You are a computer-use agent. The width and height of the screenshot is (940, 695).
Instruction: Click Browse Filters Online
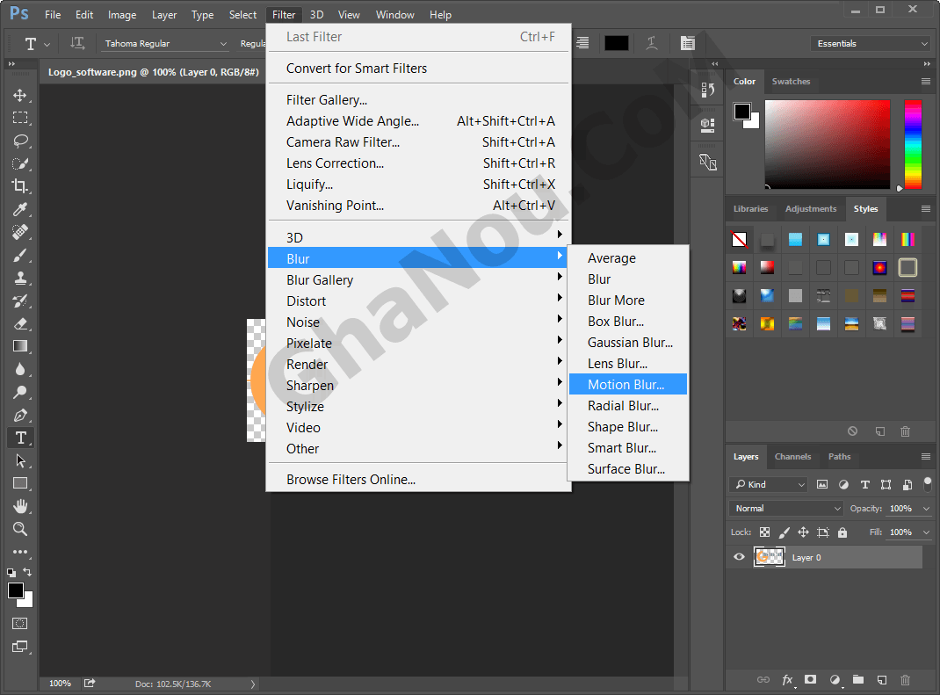(x=418, y=480)
